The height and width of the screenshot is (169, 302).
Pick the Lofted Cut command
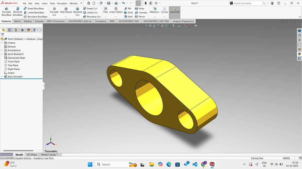(x=90, y=13)
